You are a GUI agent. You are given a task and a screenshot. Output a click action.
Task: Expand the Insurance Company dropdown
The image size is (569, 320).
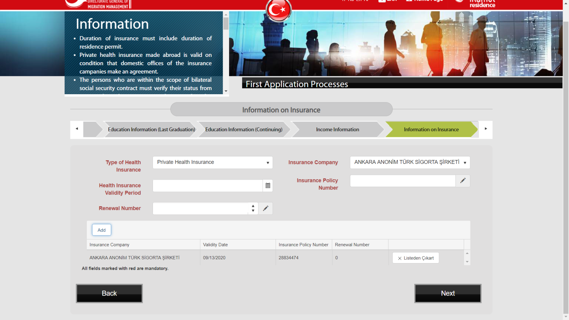[410, 162]
